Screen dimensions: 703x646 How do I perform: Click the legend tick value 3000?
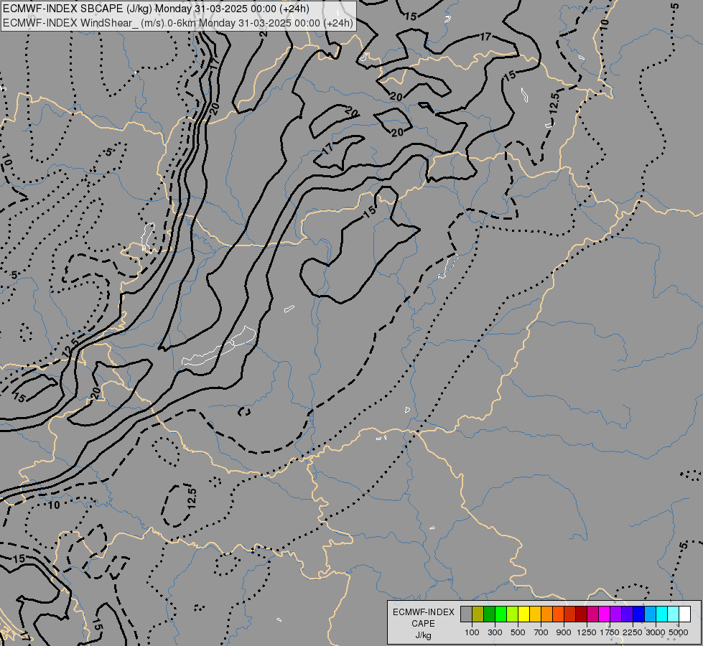pyautogui.click(x=656, y=632)
